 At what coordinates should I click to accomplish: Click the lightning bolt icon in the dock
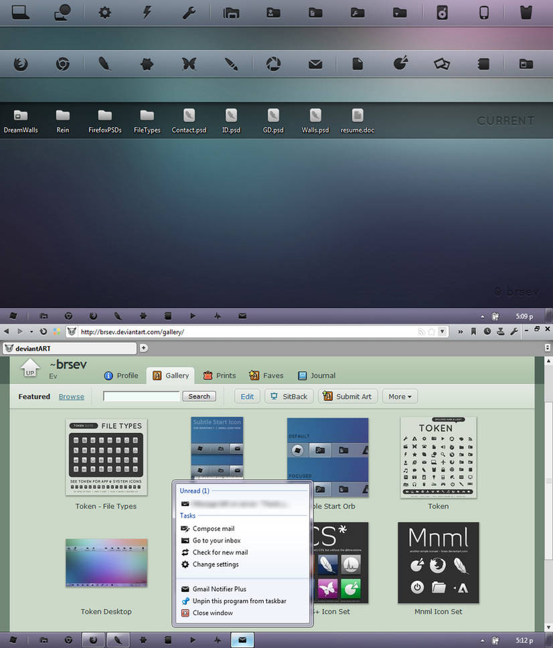[x=147, y=13]
